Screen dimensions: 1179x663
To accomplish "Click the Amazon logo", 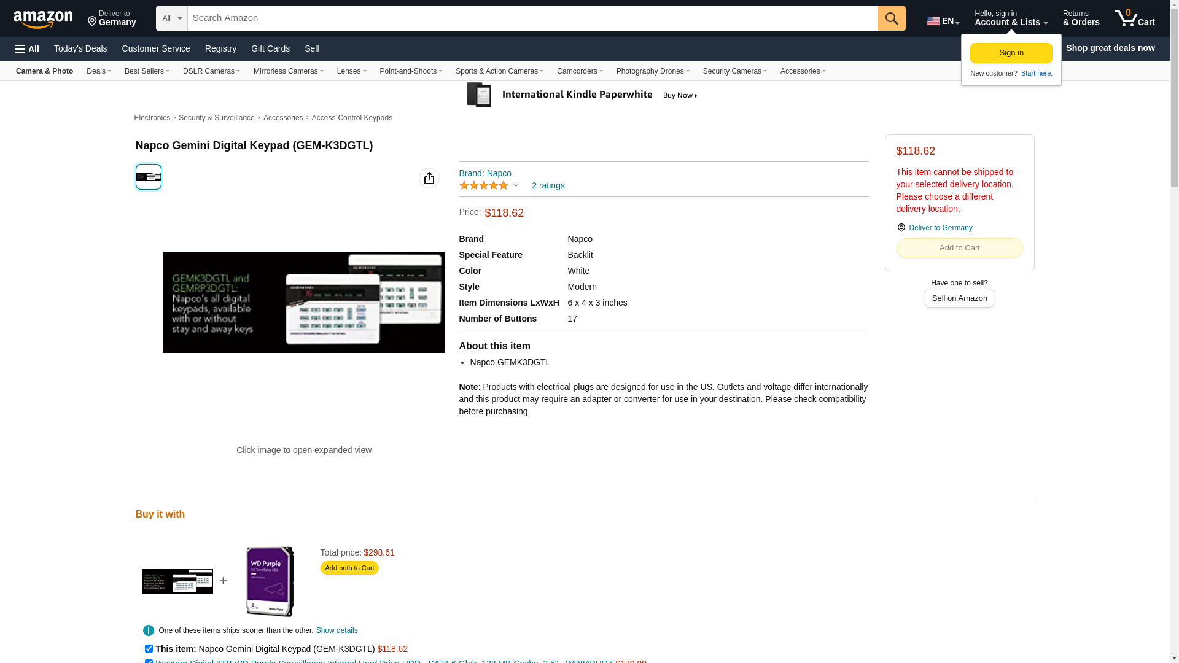I will [43, 19].
